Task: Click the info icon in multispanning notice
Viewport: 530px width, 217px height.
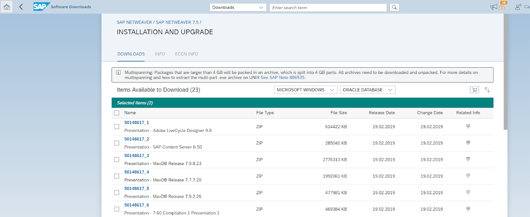Action: pos(118,73)
